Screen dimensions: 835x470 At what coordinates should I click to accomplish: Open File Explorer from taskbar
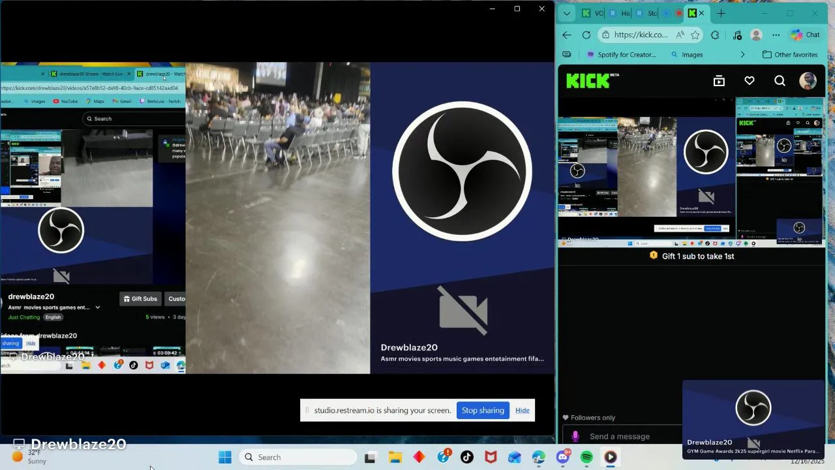click(395, 457)
